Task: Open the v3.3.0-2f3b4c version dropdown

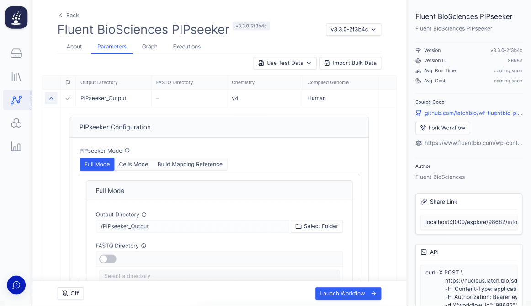Action: (354, 29)
